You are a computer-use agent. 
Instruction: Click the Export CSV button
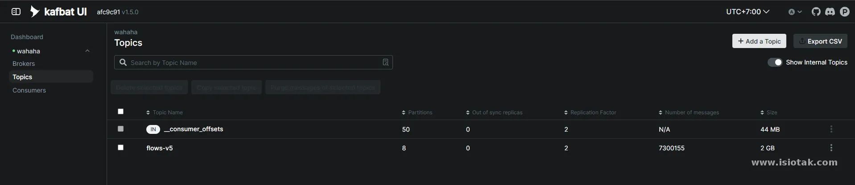820,41
